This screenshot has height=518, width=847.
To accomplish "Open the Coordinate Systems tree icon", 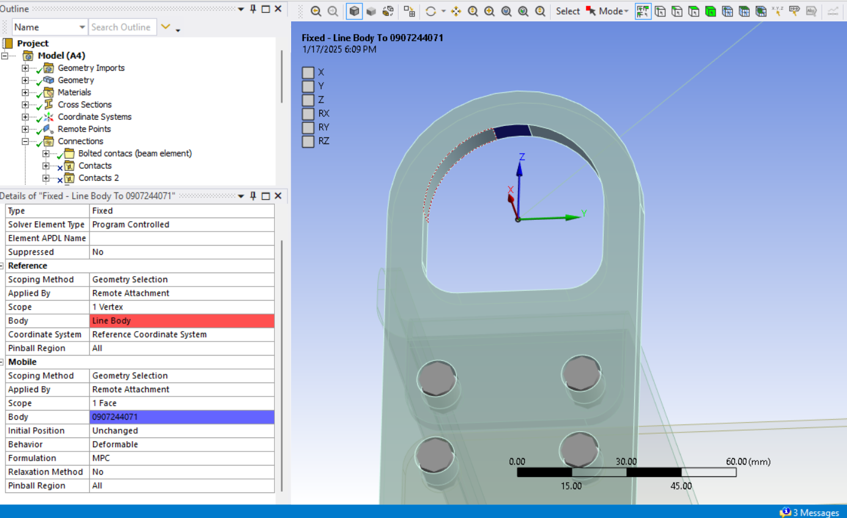I will [x=48, y=117].
